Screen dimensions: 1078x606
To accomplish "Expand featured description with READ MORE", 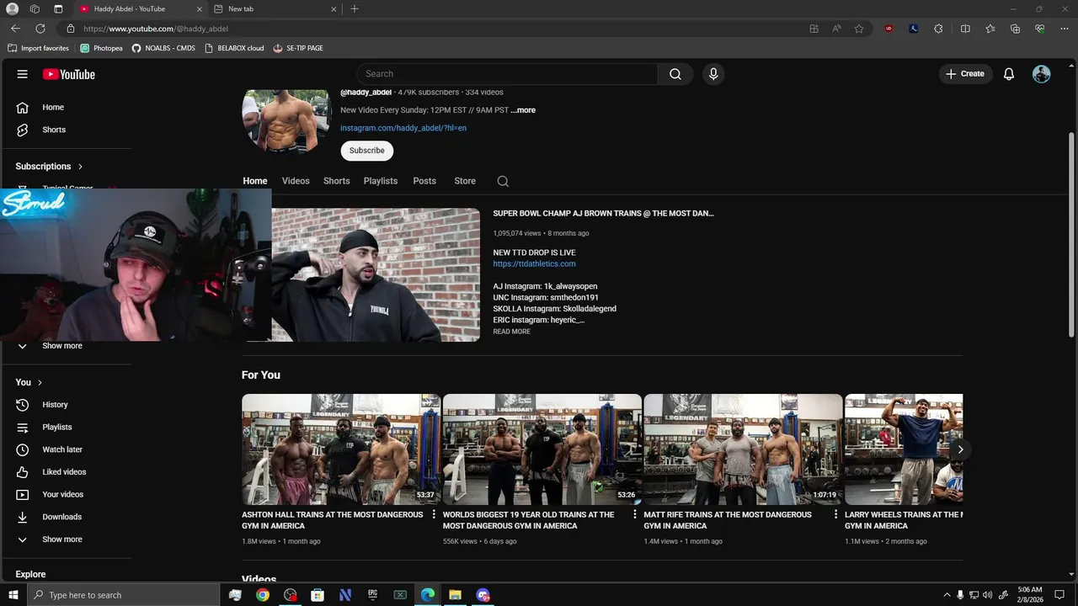I will pos(511,332).
